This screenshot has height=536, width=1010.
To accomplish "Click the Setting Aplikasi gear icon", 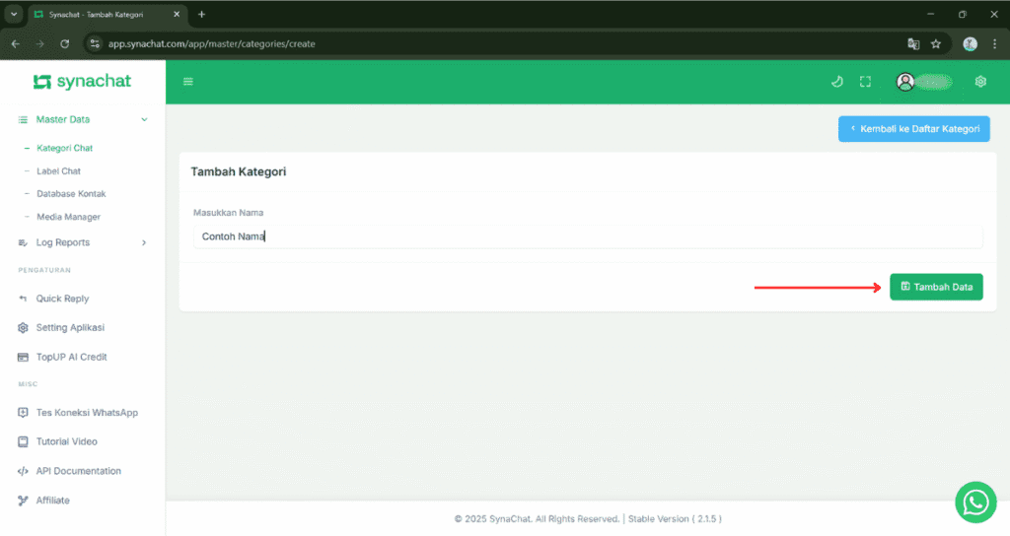I will pos(24,327).
